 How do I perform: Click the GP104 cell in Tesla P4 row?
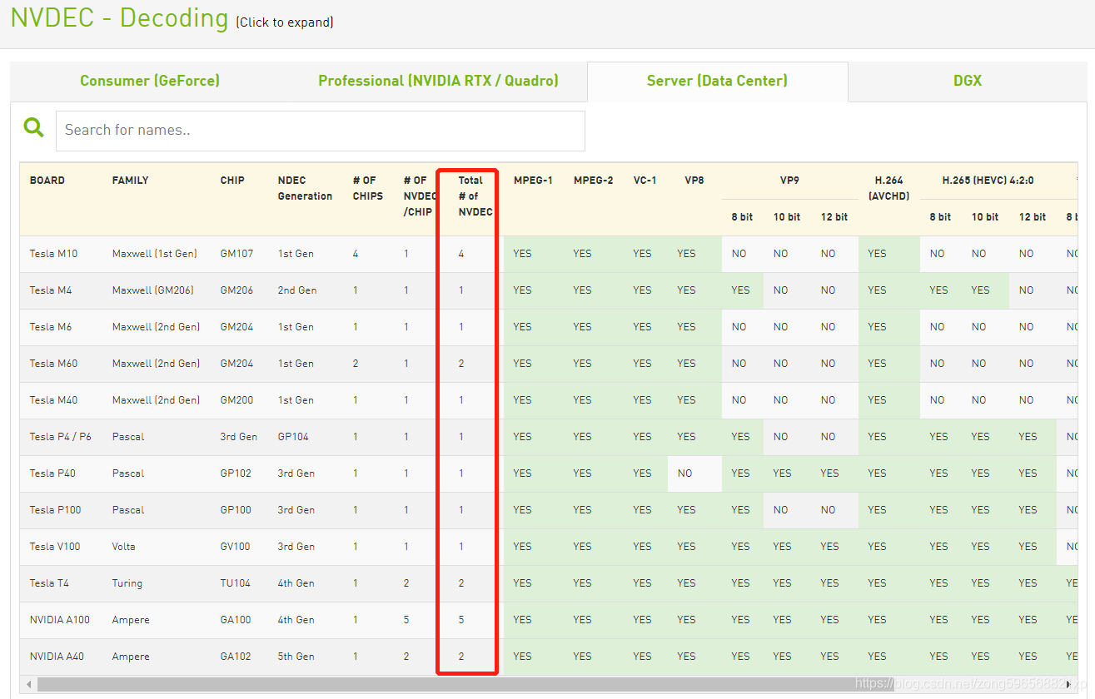pyautogui.click(x=293, y=437)
